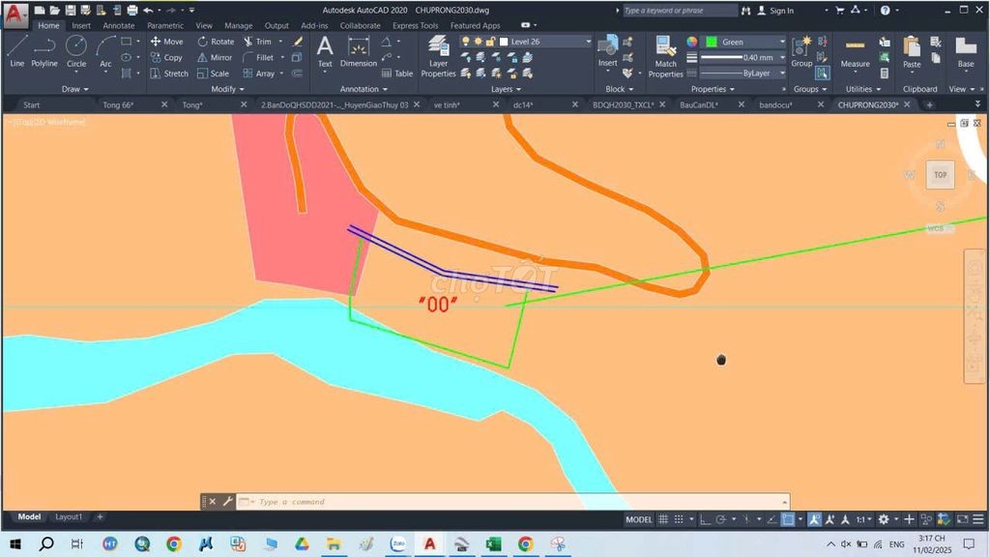Viewport: 990px width, 557px height.
Task: Toggle snap mode in status bar
Action: [679, 519]
